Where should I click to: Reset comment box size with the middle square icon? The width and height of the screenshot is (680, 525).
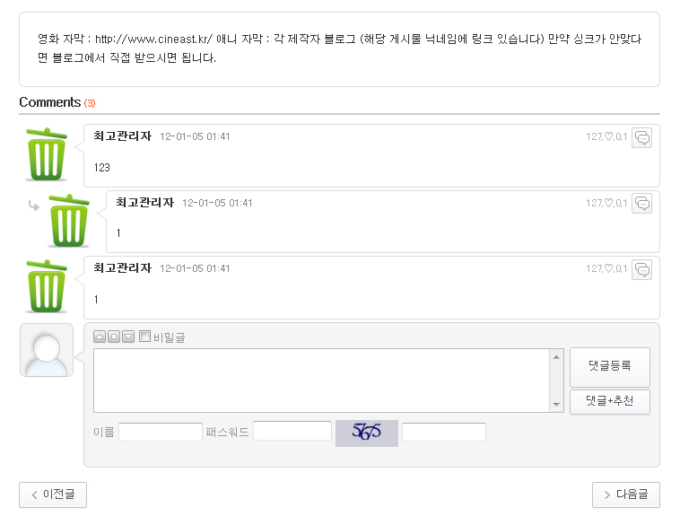click(x=114, y=337)
